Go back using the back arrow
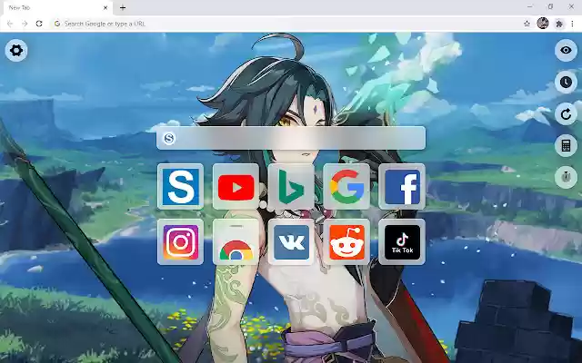This screenshot has height=363, width=582. 10,24
